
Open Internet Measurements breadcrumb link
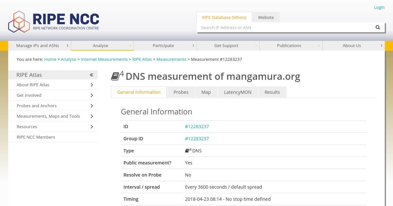click(x=104, y=59)
